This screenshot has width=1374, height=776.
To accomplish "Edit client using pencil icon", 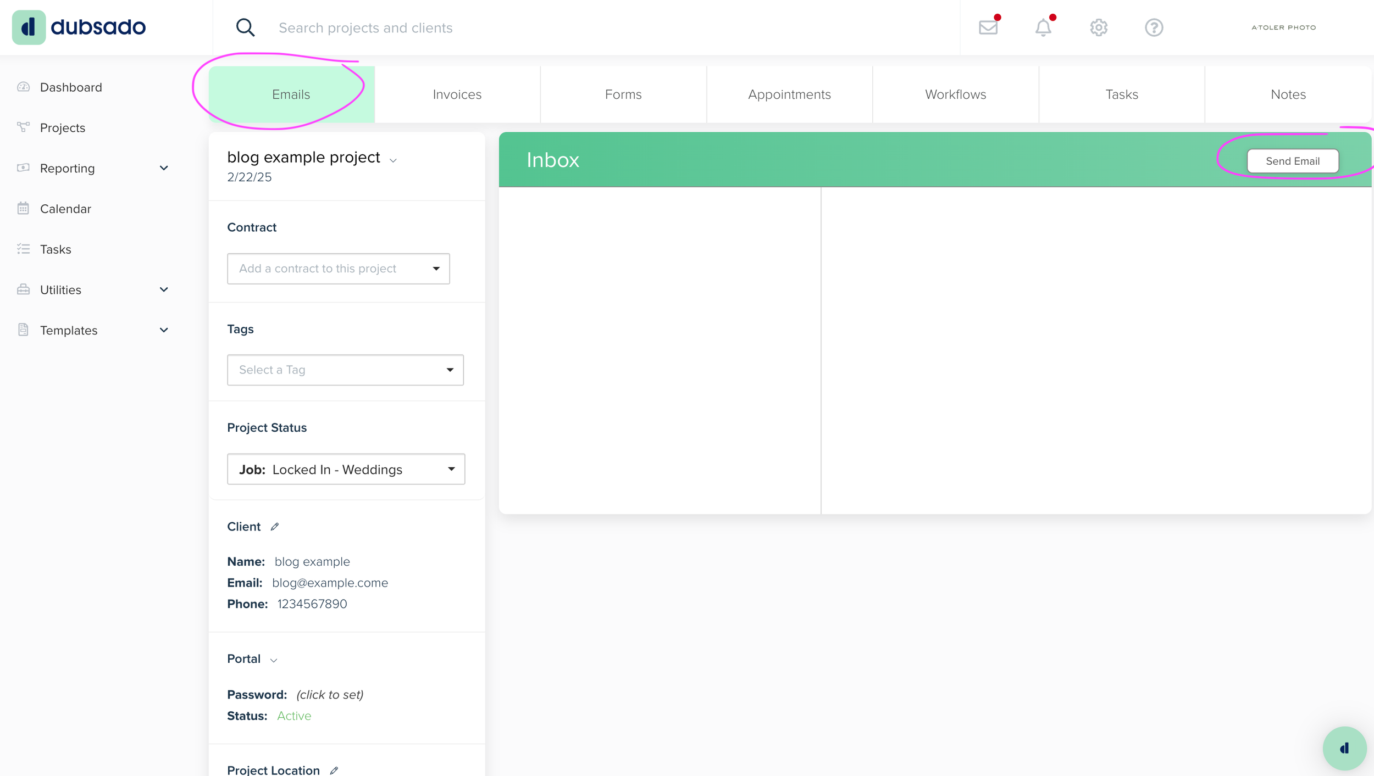I will (x=275, y=527).
